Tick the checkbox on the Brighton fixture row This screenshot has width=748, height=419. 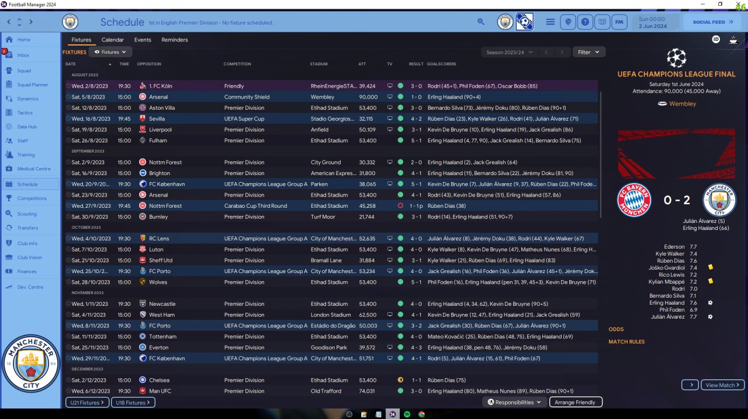[x=68, y=173]
